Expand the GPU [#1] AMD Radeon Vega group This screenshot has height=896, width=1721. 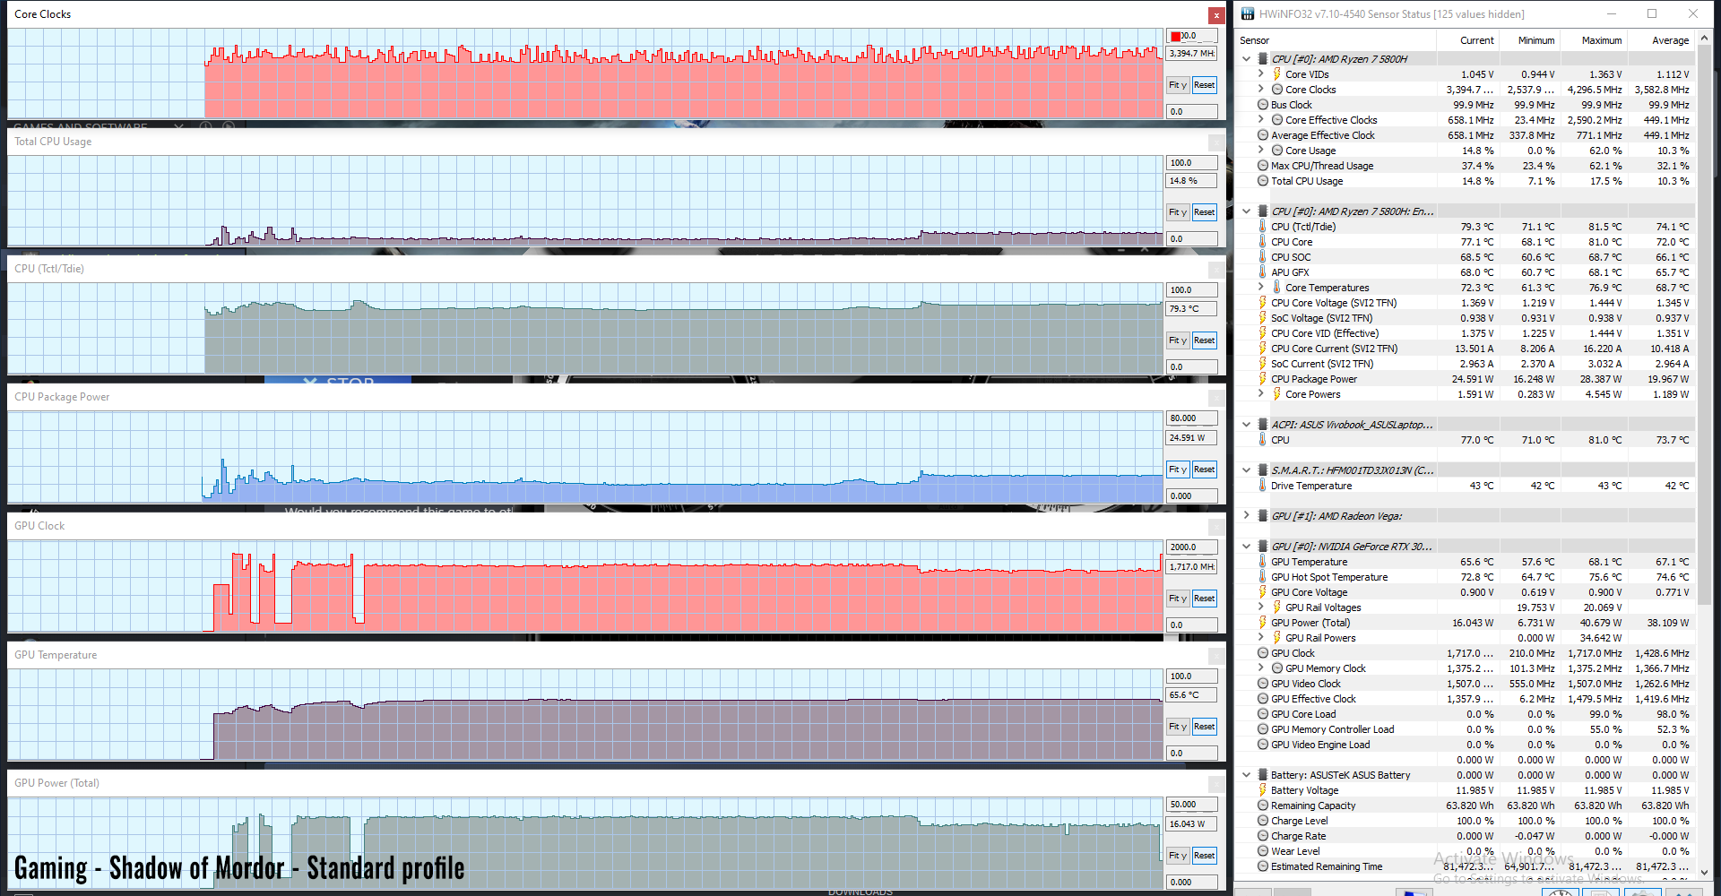point(1247,516)
